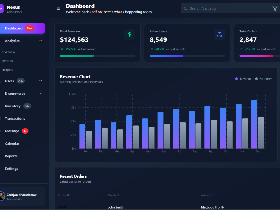Viewport: 280px width, 210px height.
Task: Click the $124,563 revenue value
Action: point(74,40)
